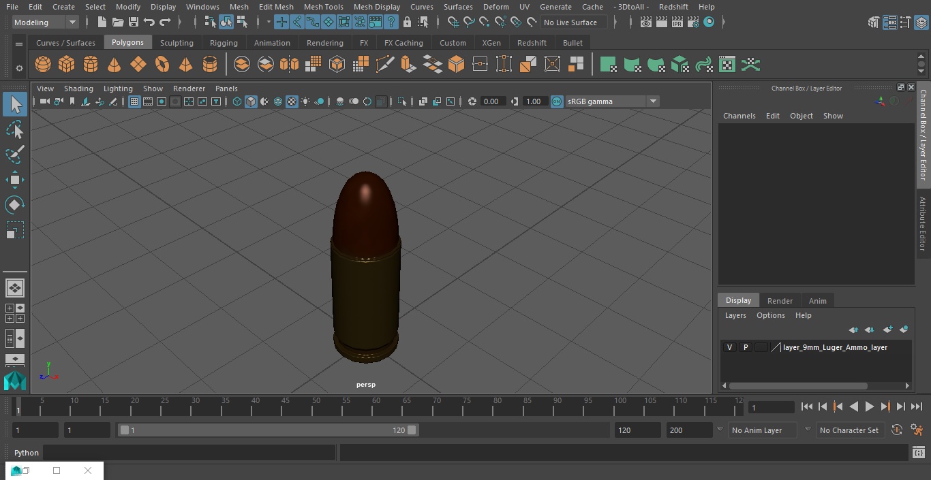The height and width of the screenshot is (480, 931).
Task: Open the Panels viewport menu
Action: 226,89
